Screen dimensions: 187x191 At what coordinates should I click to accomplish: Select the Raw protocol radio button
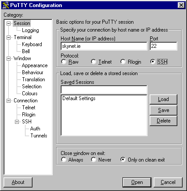pos(64,61)
